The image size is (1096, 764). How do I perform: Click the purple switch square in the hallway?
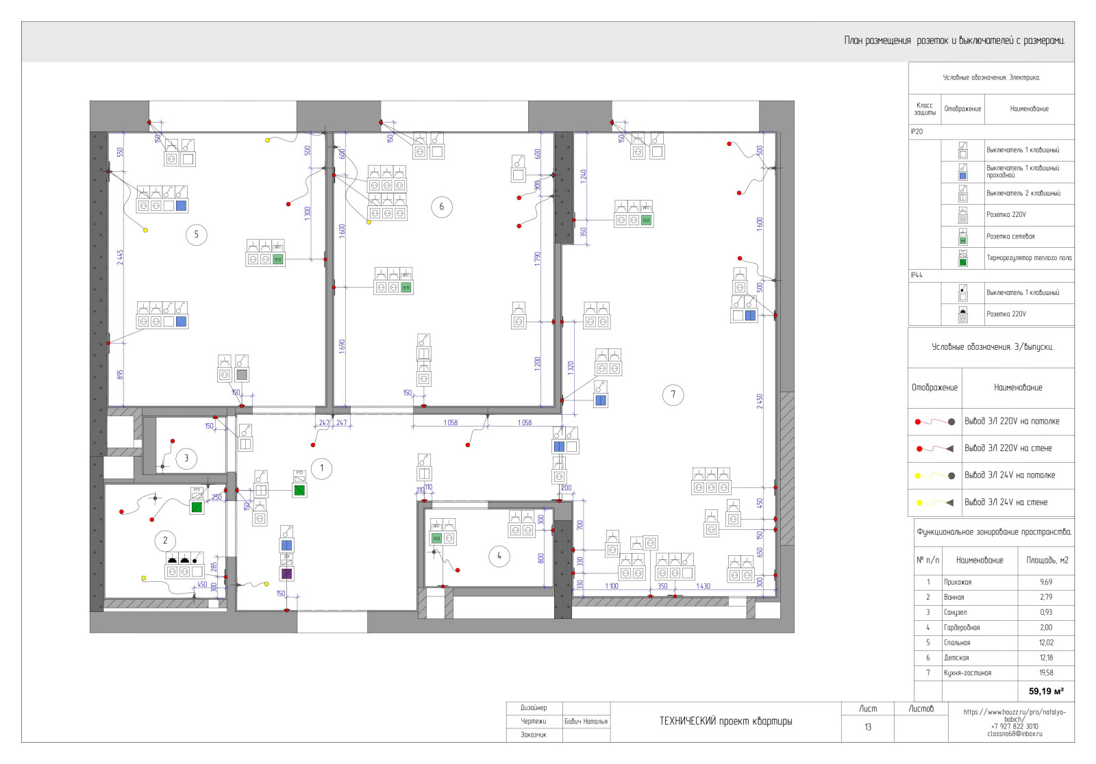coord(286,574)
